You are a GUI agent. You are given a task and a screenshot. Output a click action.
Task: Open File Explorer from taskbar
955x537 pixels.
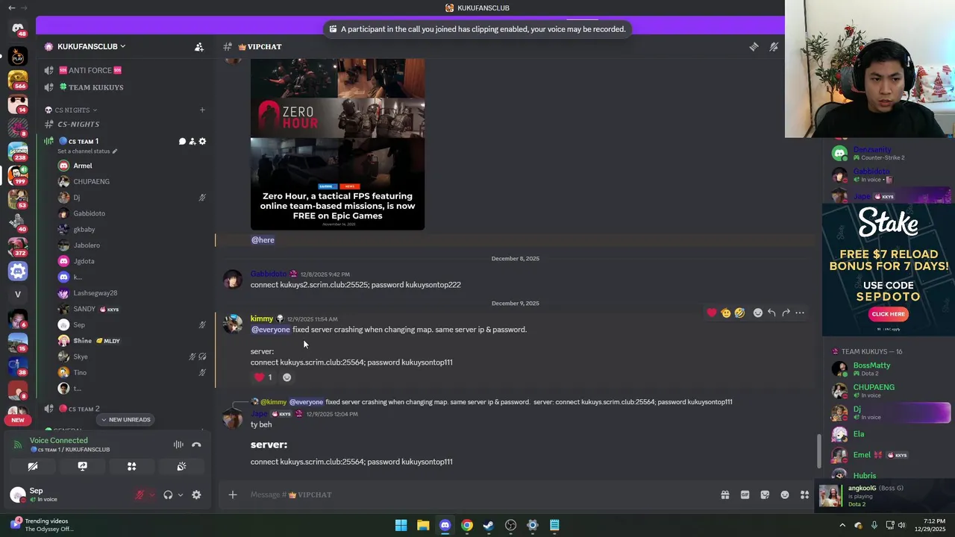[423, 525]
